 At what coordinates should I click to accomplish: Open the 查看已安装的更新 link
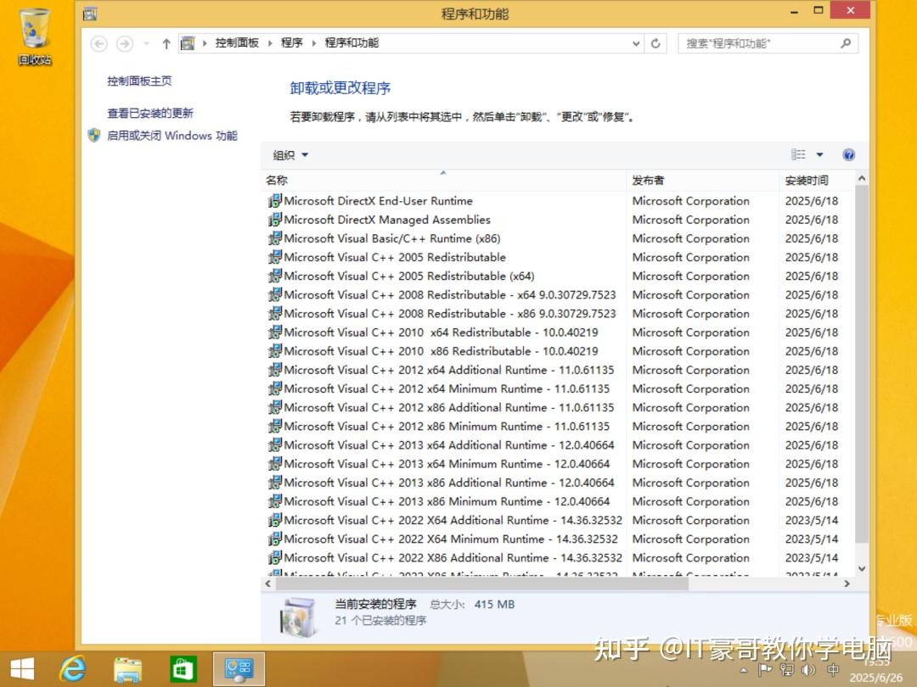click(150, 112)
